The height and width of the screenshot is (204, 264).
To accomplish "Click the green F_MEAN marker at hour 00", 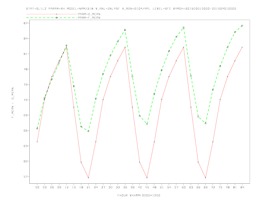I will pos(37,128).
